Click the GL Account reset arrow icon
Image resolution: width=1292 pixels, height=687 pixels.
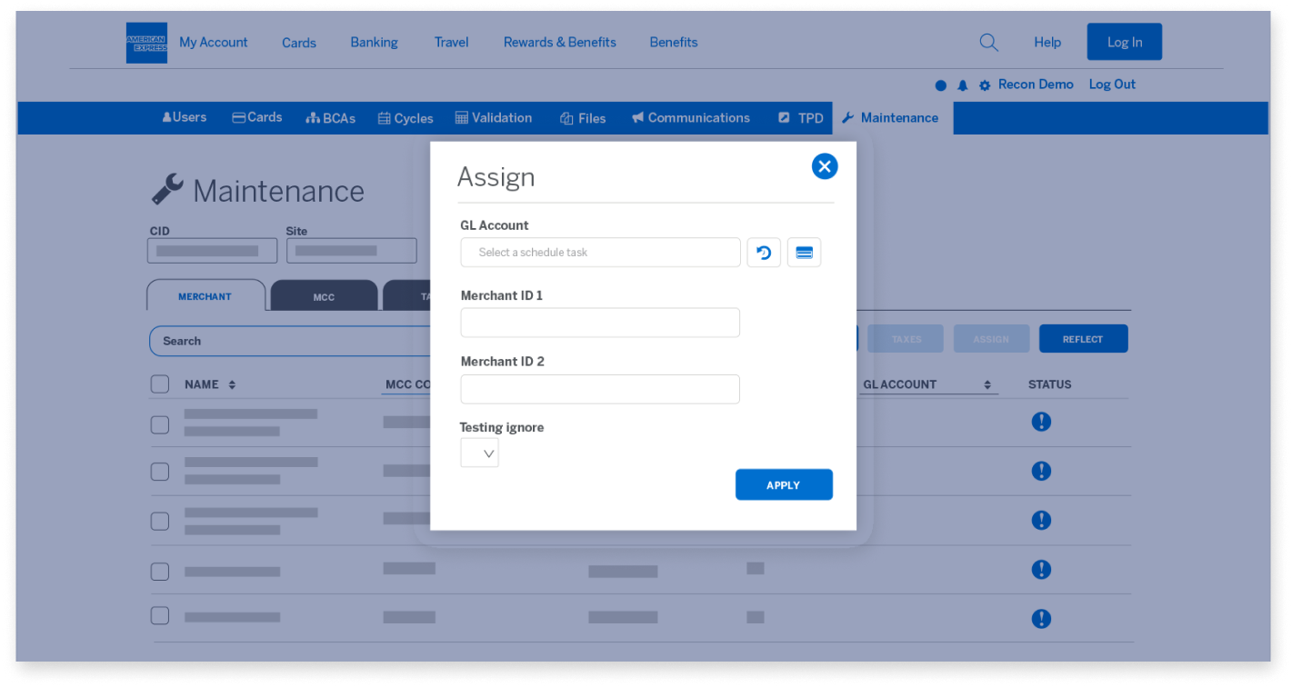(764, 253)
